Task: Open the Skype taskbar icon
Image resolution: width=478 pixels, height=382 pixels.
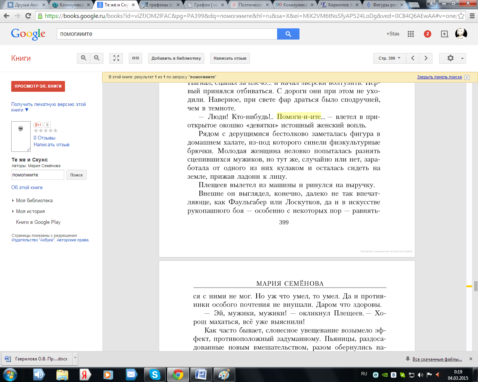Action: pyautogui.click(x=155, y=375)
